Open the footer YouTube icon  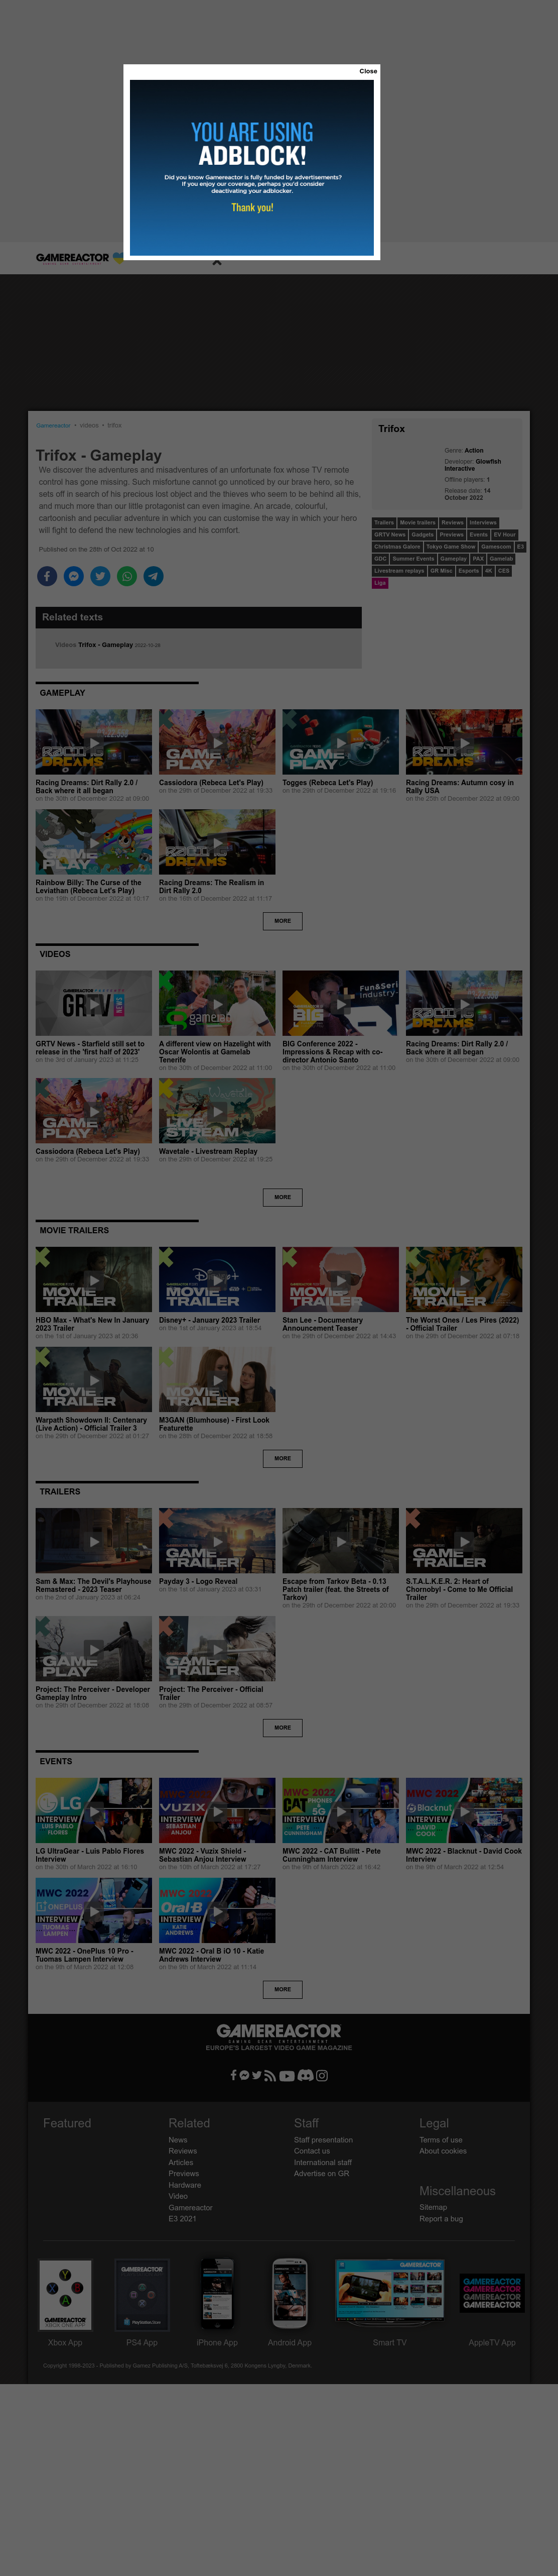click(x=287, y=2075)
